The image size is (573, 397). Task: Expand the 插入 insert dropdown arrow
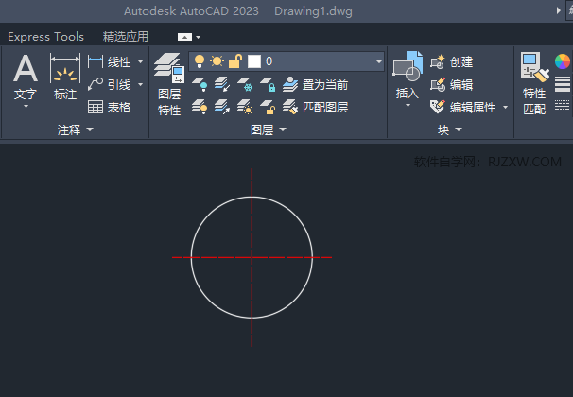(408, 106)
